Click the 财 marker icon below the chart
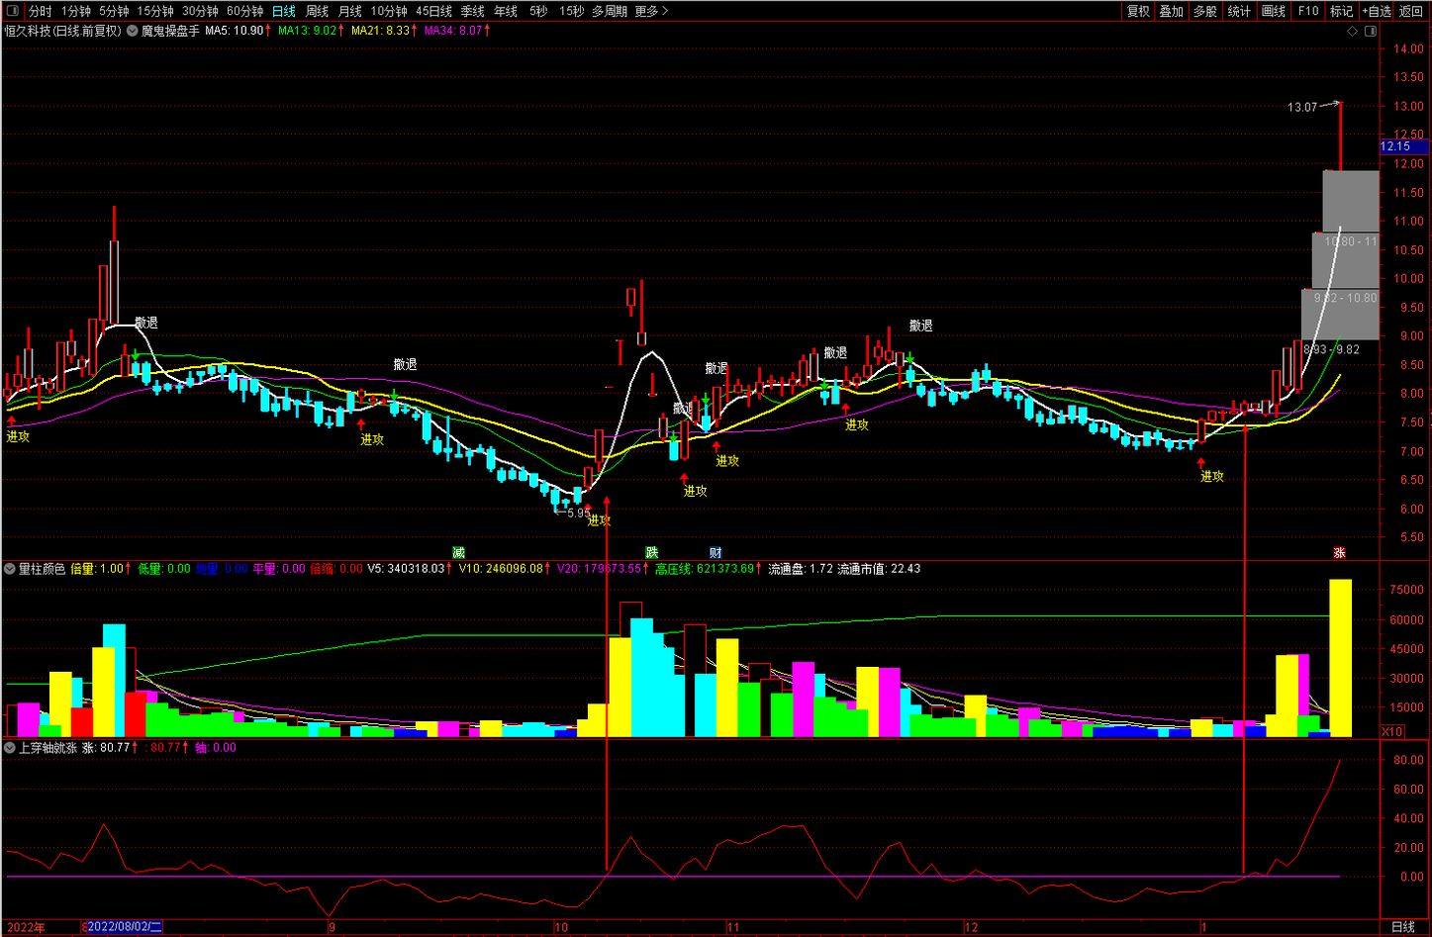The height and width of the screenshot is (937, 1432). tap(716, 552)
